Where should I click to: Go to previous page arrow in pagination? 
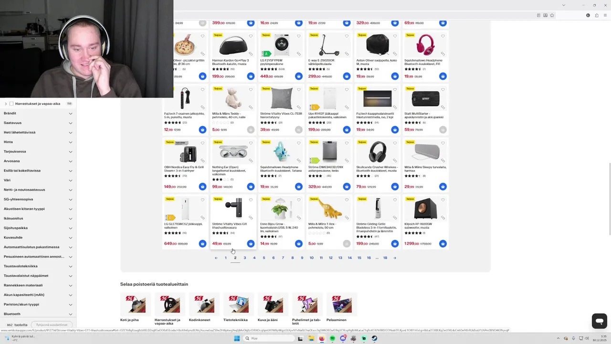(x=216, y=258)
